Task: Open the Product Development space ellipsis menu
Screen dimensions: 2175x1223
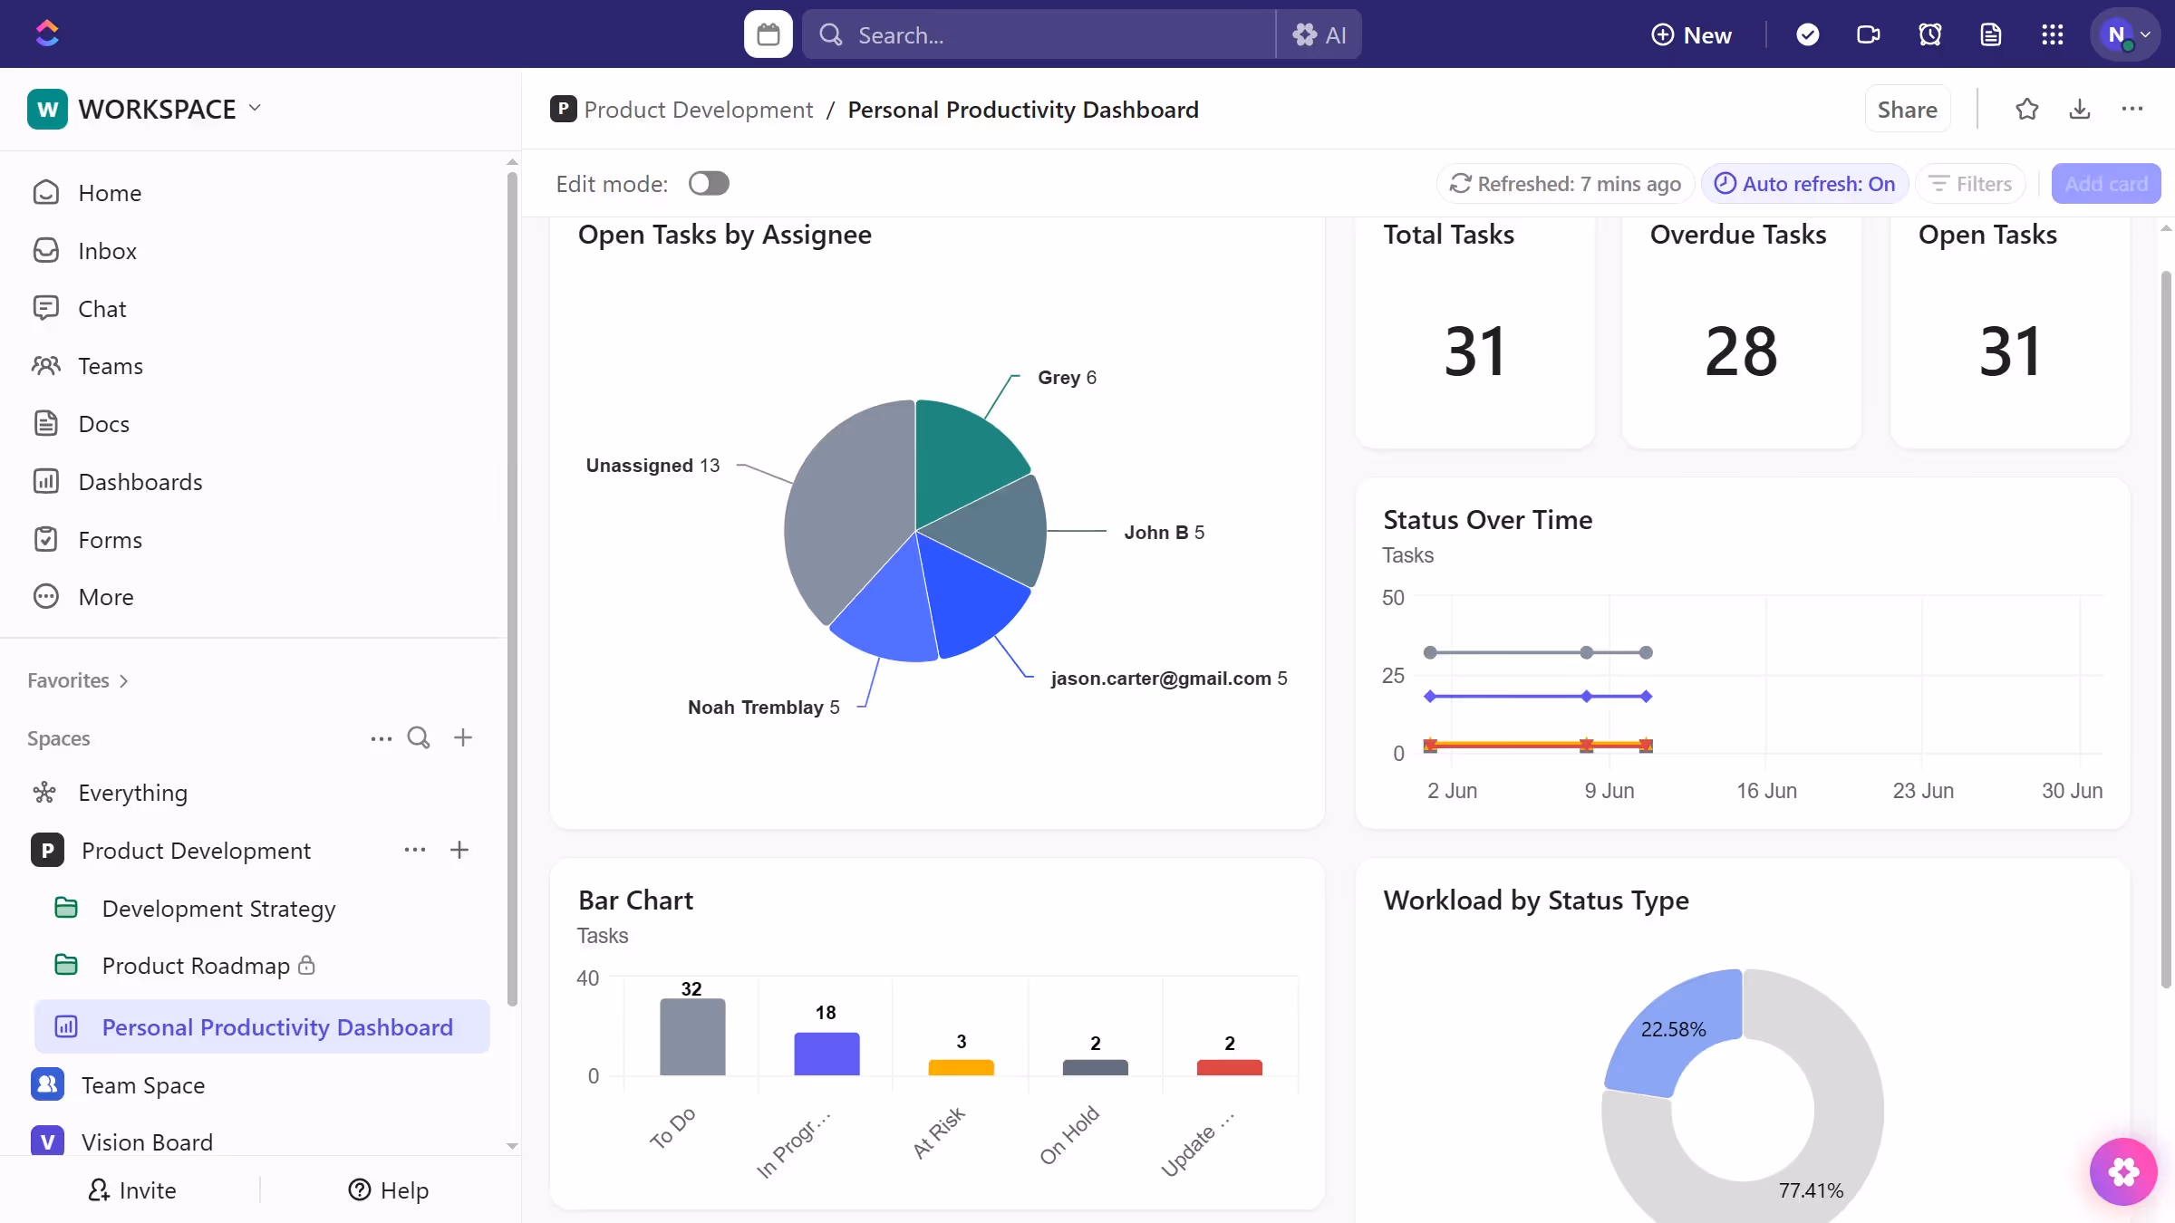Action: (x=414, y=850)
